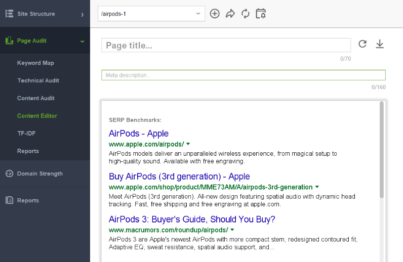Click the dropdown arrow of page selector
This screenshot has height=262, width=403.
coord(198,14)
